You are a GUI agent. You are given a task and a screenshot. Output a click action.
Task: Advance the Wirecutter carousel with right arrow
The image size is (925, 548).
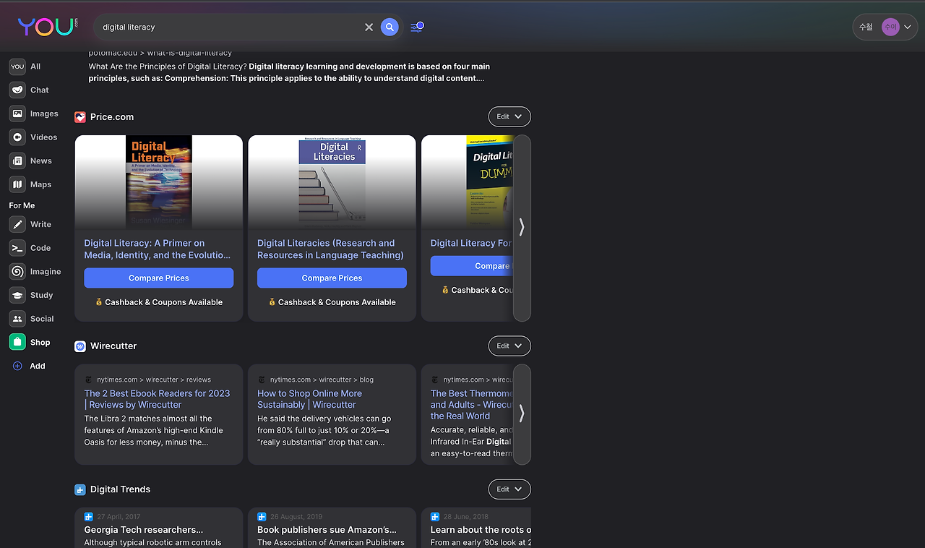[522, 414]
